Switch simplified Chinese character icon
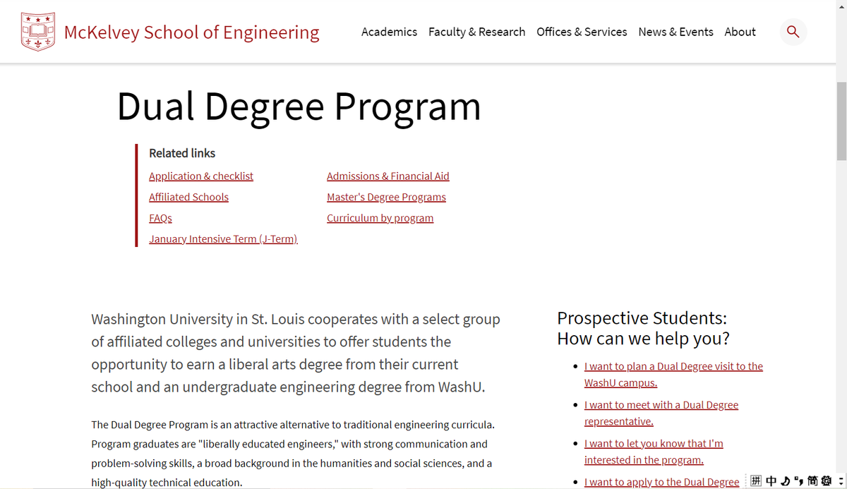Image resolution: width=847 pixels, height=489 pixels. pyautogui.click(x=813, y=481)
